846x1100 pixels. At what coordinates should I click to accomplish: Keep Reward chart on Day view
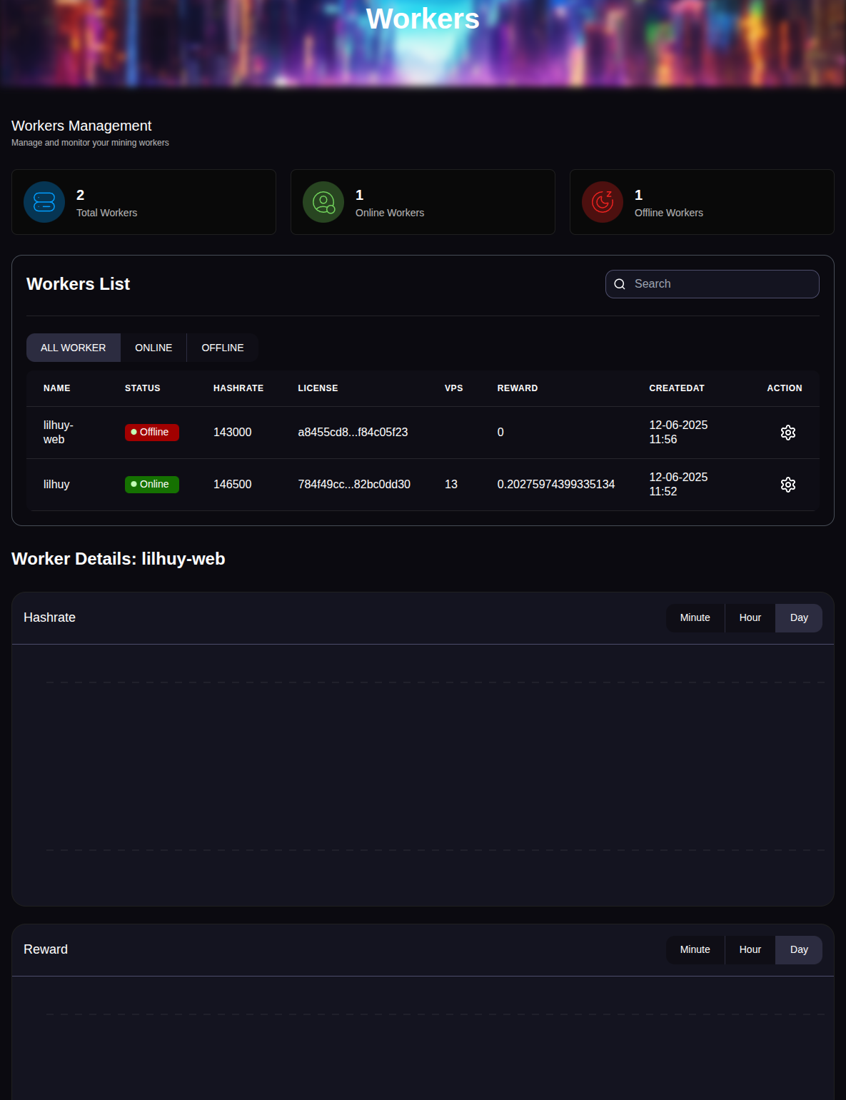[x=799, y=949]
